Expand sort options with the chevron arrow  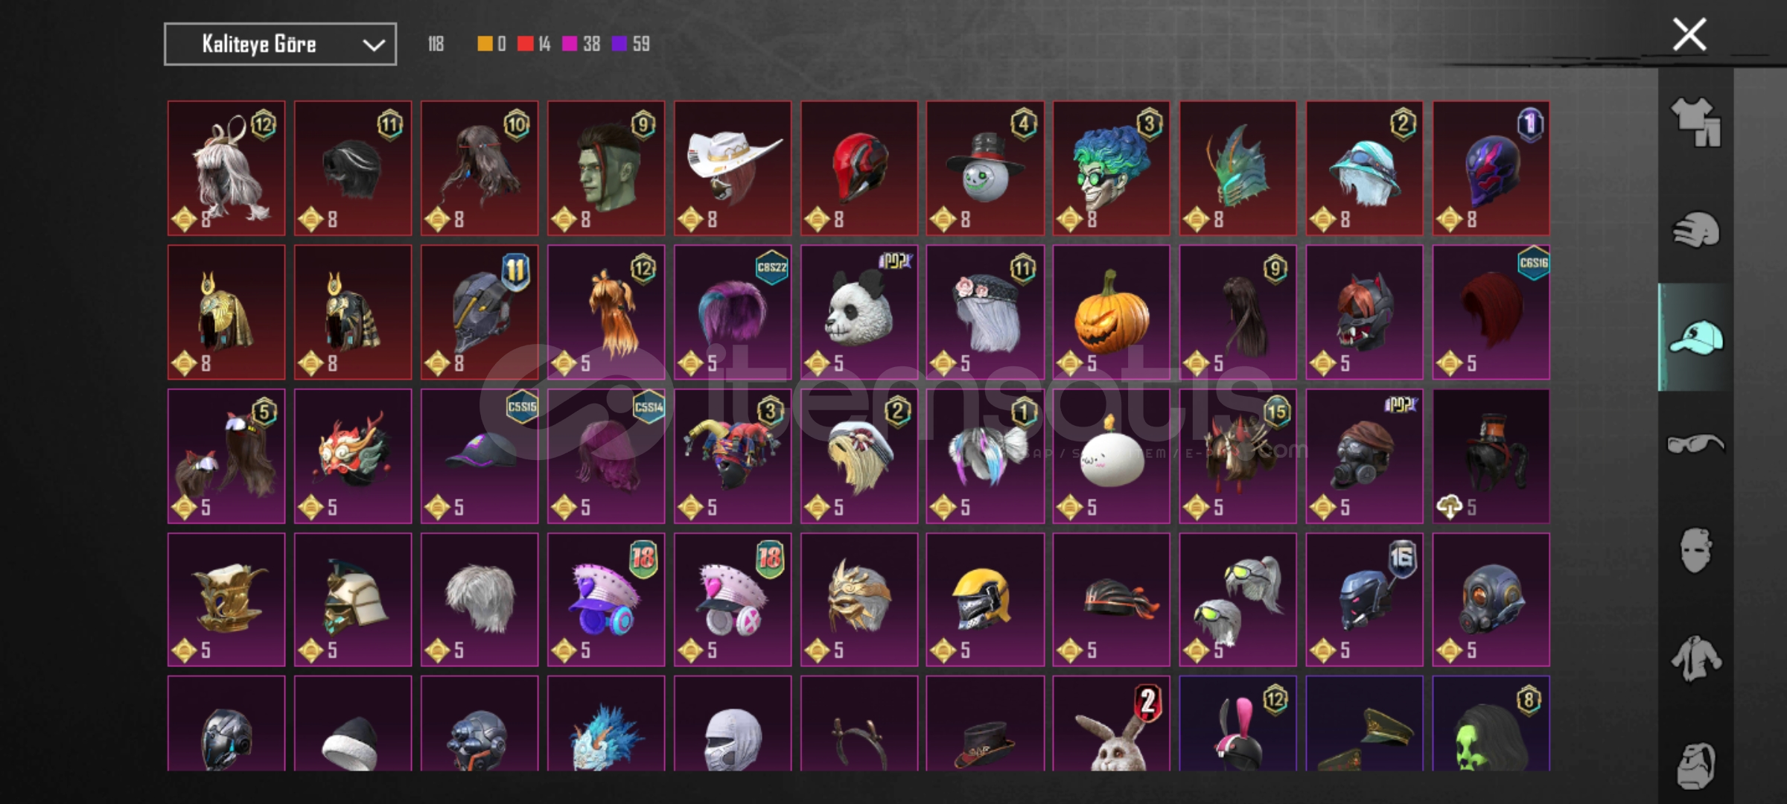click(373, 45)
